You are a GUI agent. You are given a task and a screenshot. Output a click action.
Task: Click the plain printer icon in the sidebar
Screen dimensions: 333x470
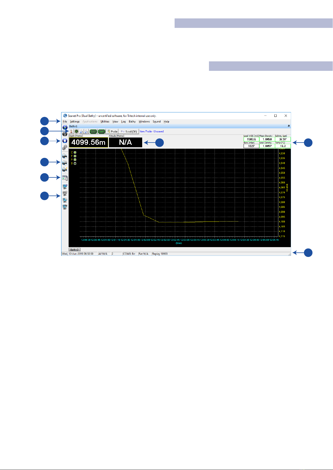click(x=65, y=156)
